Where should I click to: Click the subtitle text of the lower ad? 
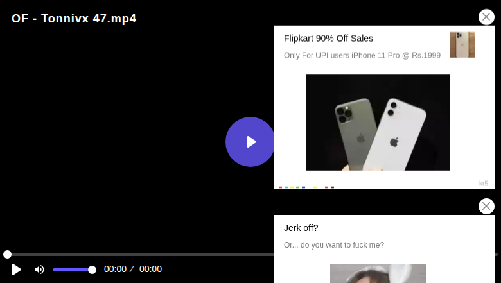pos(334,245)
